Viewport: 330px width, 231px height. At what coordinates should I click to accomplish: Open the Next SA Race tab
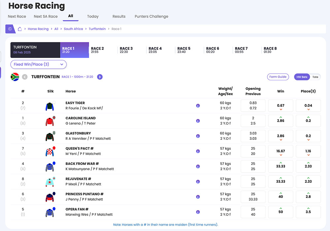[x=46, y=17]
